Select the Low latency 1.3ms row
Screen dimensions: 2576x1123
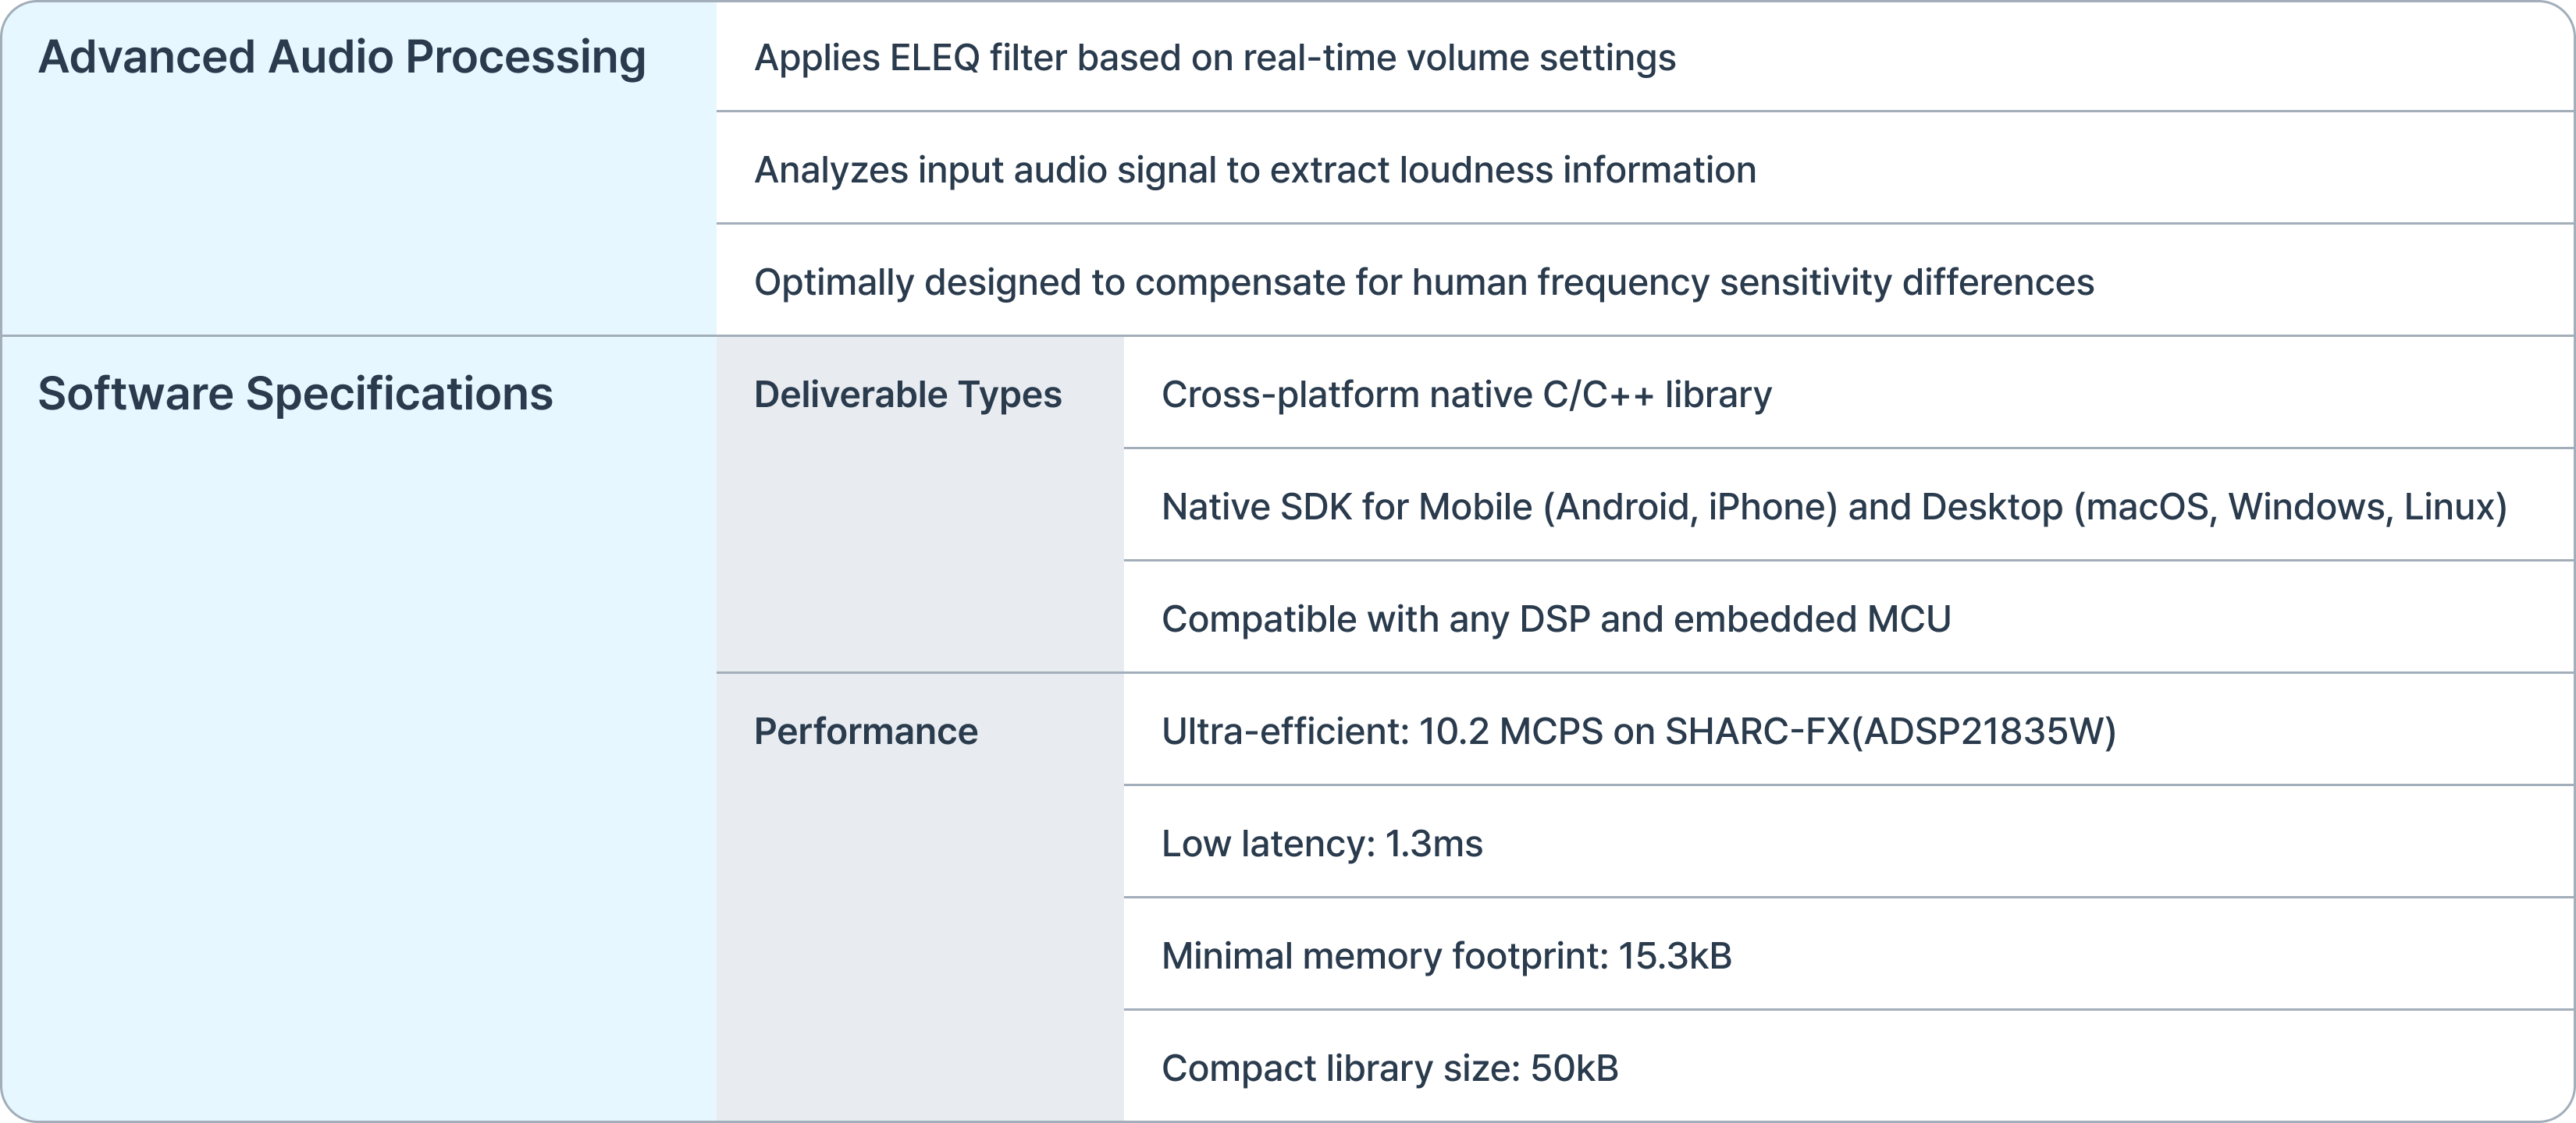pos(1321,845)
